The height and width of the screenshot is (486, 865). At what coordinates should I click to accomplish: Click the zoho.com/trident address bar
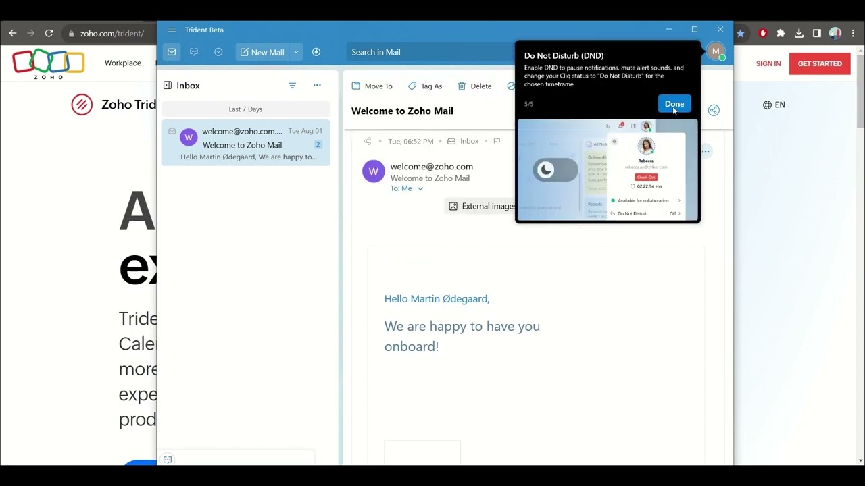[112, 33]
